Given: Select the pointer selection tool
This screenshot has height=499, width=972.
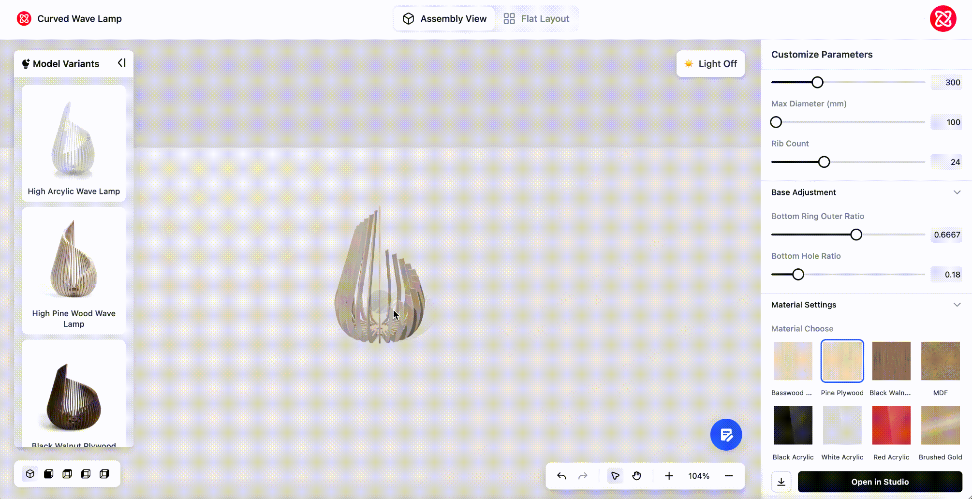Looking at the screenshot, I should (615, 476).
